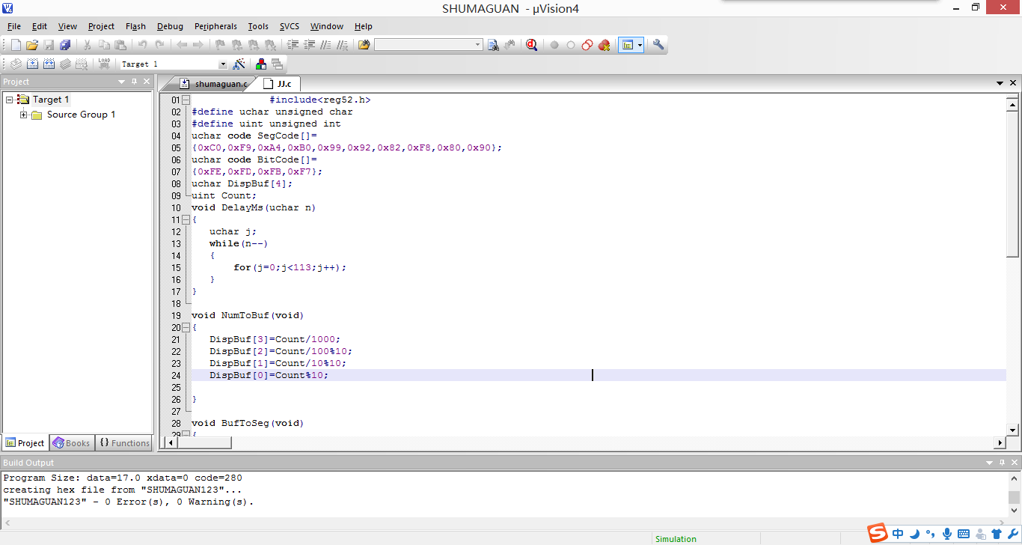This screenshot has height=545, width=1022.
Task: Collapse NumToBuf fold at line 20
Action: tap(186, 327)
